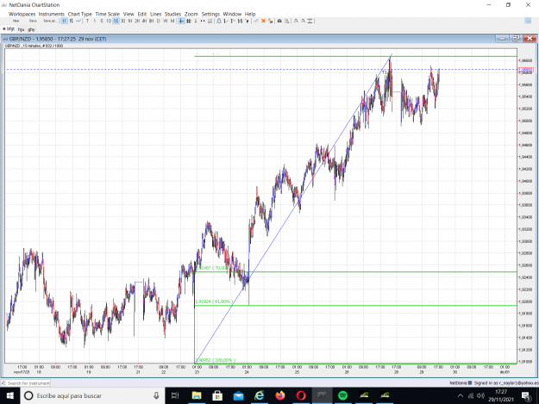Open the Settings menu
The height and width of the screenshot is (404, 539).
210,14
